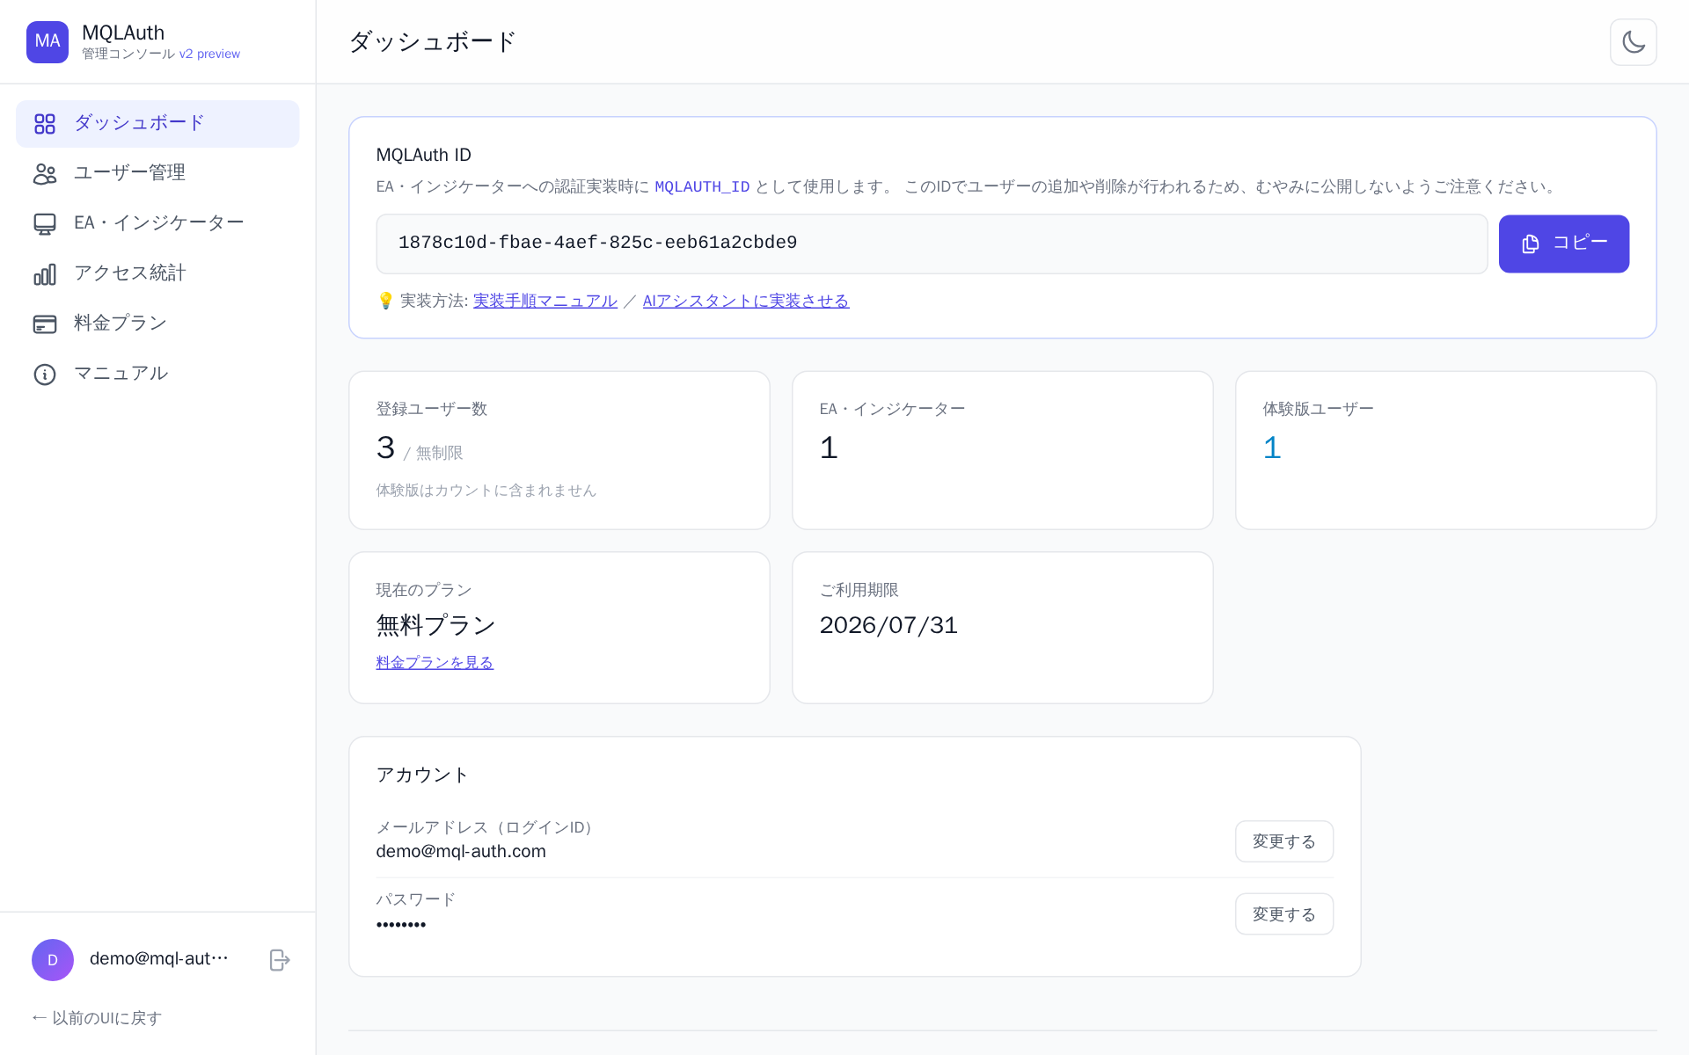This screenshot has height=1055, width=1689.
Task: Open ダッシュボード menu item
Action: tap(157, 124)
